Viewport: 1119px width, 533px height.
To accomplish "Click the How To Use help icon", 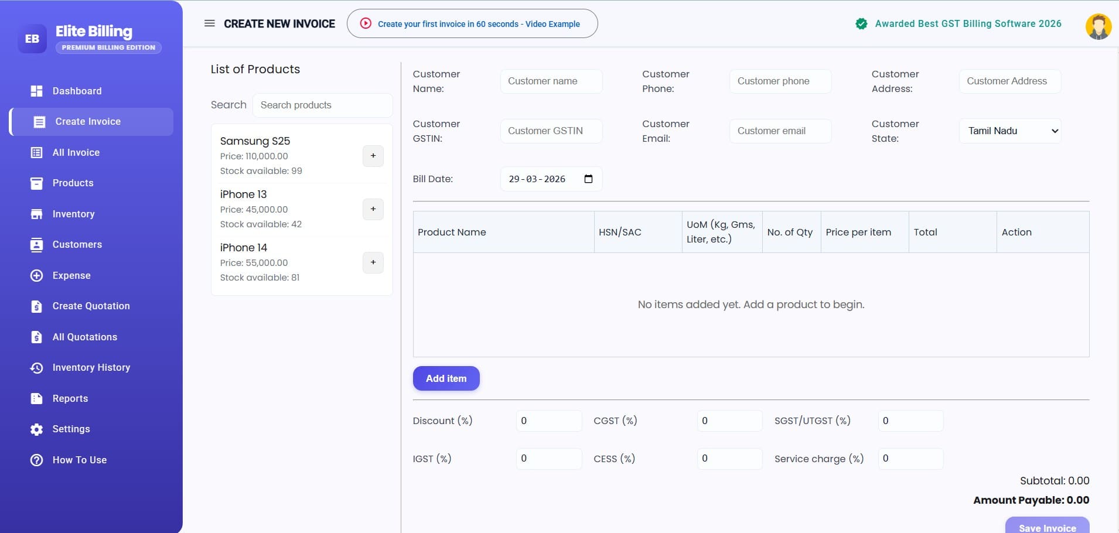I will [36, 460].
